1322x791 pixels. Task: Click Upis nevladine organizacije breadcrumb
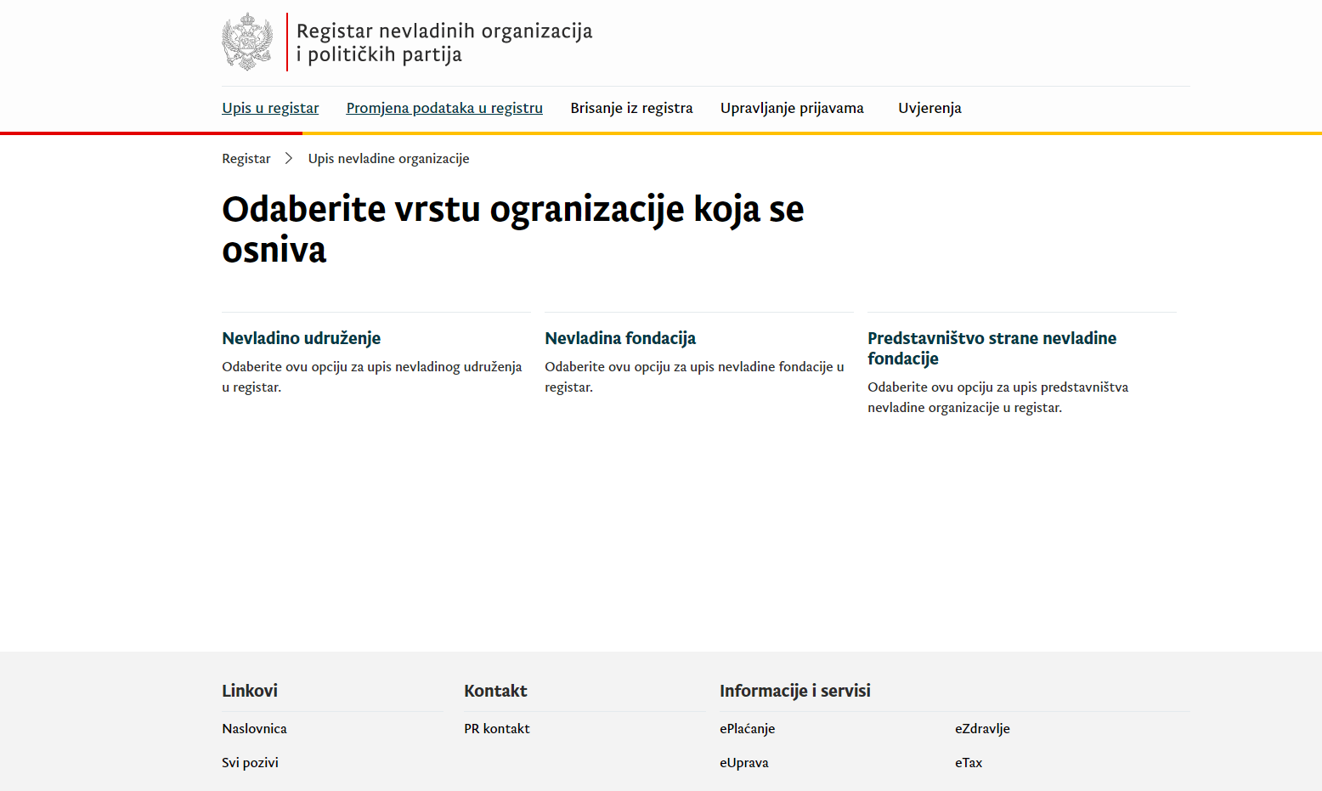388,159
